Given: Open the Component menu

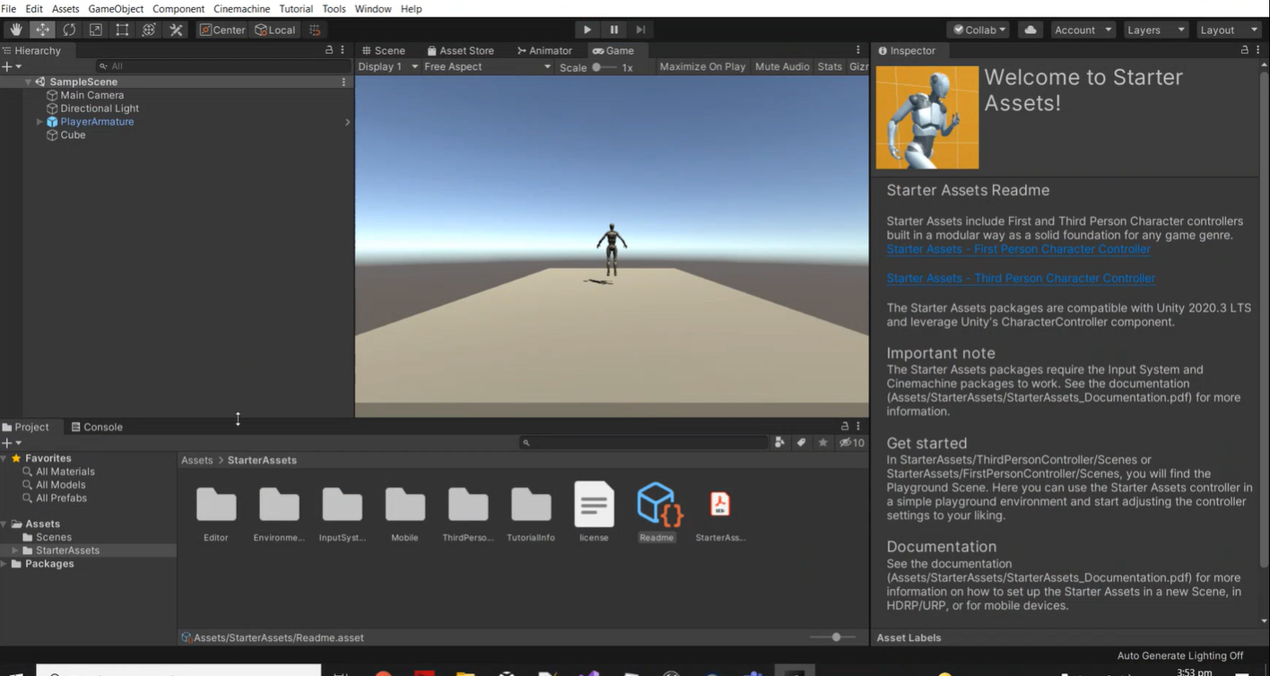Looking at the screenshot, I should tap(178, 8).
